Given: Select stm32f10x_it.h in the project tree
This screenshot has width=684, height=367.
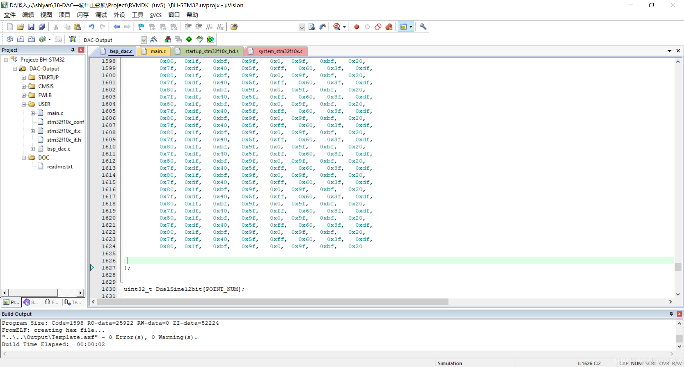Looking at the screenshot, I should [64, 140].
